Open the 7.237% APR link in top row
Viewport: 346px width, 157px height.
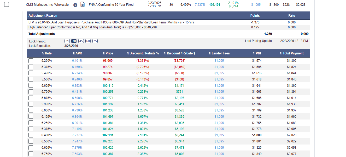point(200,5)
